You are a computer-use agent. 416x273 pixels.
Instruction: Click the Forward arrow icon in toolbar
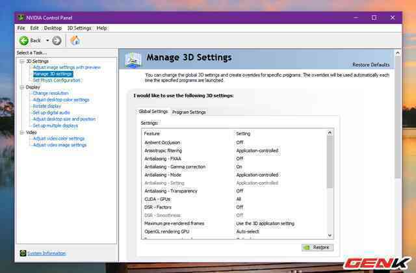click(57, 40)
